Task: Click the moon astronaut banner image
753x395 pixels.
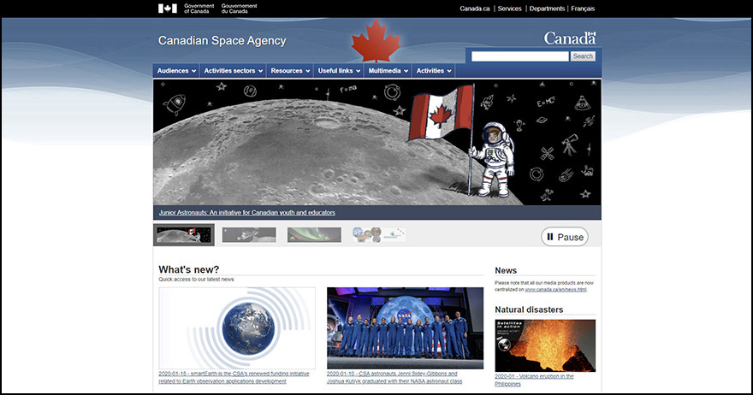Action: [377, 142]
